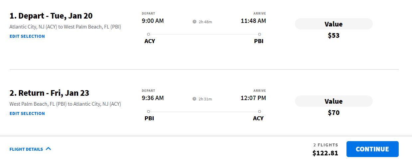The width and height of the screenshot is (412, 162).
Task: Click the $53 departing fare price
Action: click(334, 35)
